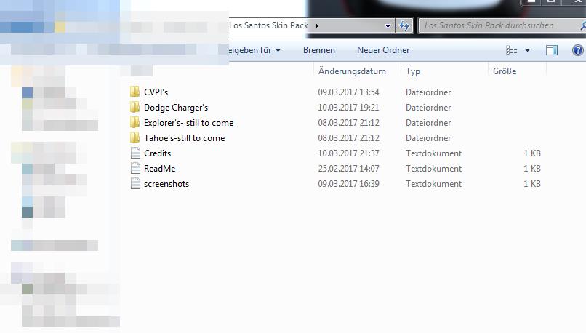Refresh the folder with the address bar refresh icon
The width and height of the screenshot is (586, 333).
tap(404, 25)
